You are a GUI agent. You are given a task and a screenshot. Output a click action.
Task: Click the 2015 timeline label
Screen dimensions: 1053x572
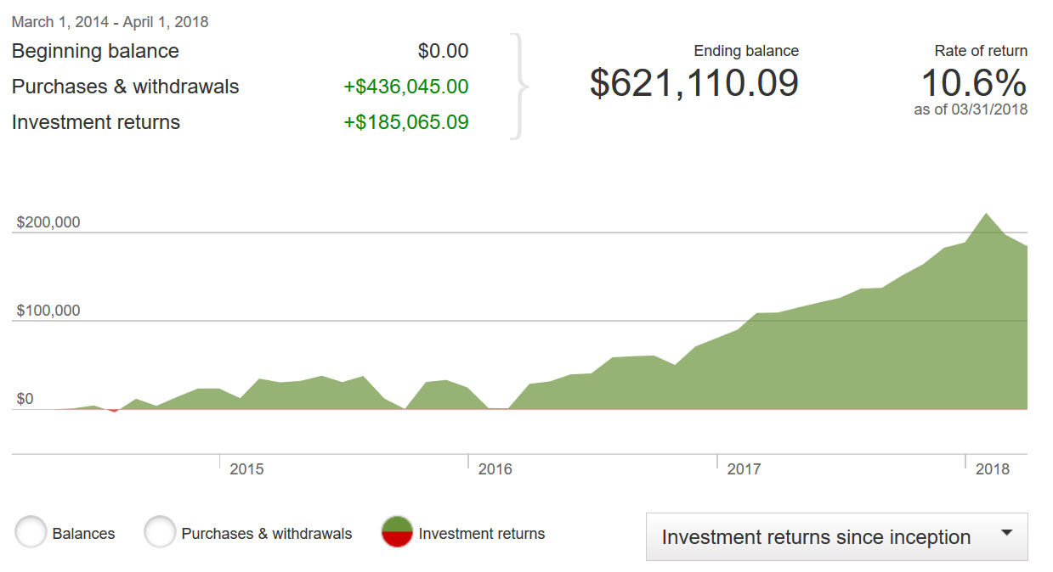(246, 468)
